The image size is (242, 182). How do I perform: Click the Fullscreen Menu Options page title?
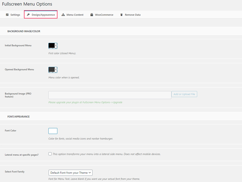click(x=27, y=4)
